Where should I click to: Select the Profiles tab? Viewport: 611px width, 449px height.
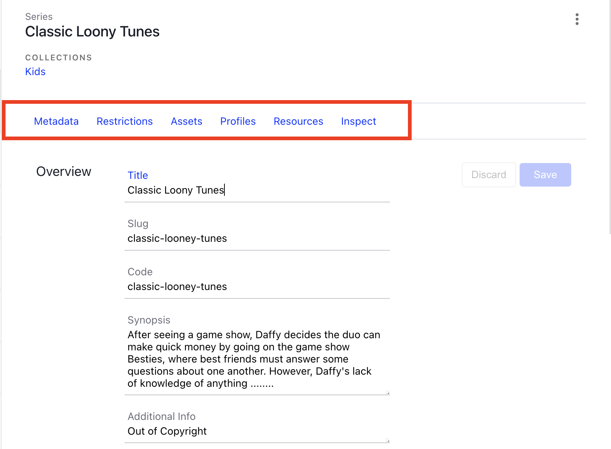tap(238, 121)
